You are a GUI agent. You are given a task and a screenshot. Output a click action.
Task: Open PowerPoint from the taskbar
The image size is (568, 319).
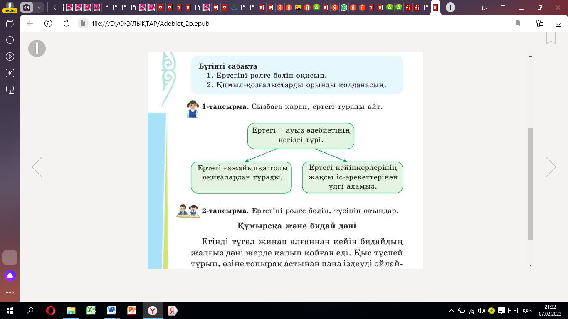[x=132, y=310]
